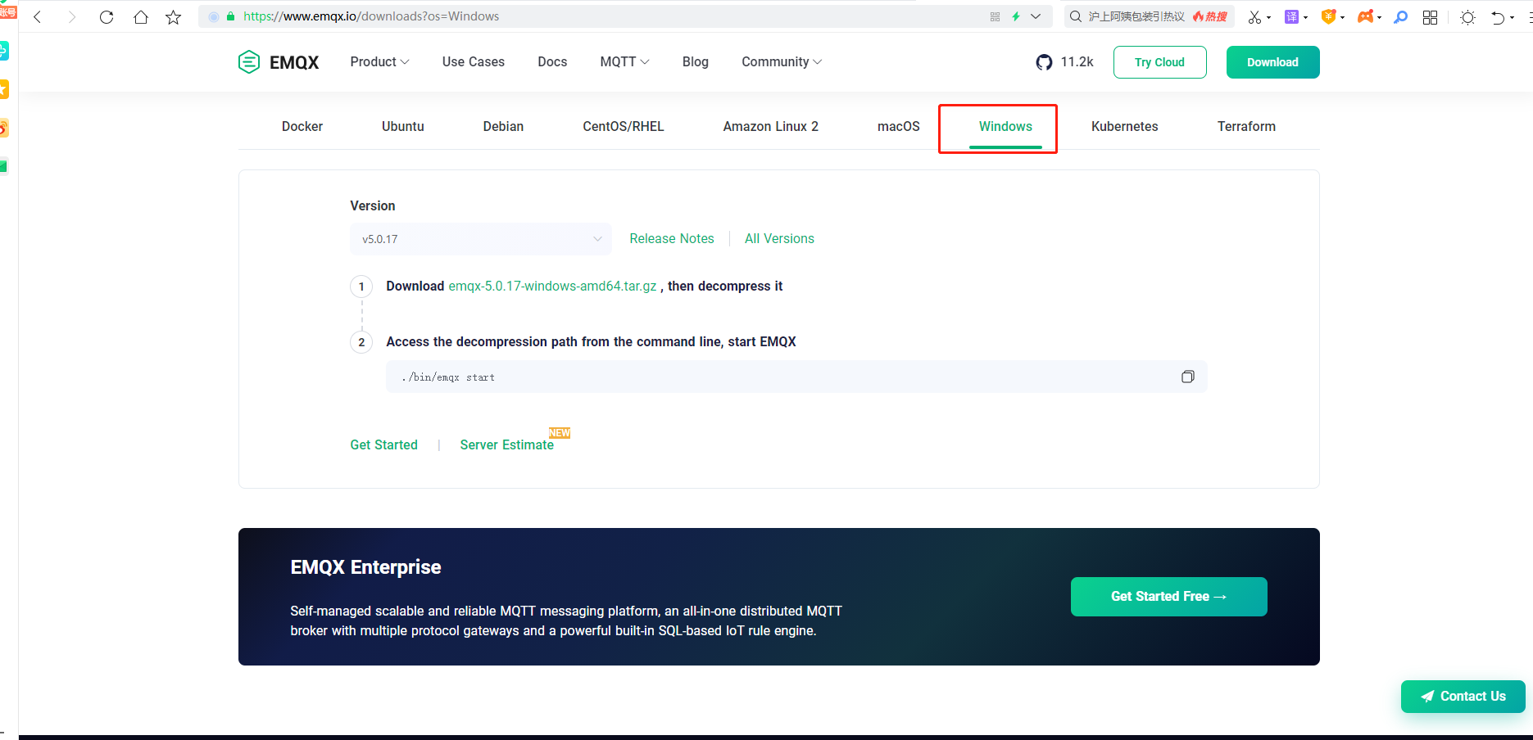The width and height of the screenshot is (1533, 740).
Task: Open the screenshot tool dropdown arrow
Action: pos(1269,17)
